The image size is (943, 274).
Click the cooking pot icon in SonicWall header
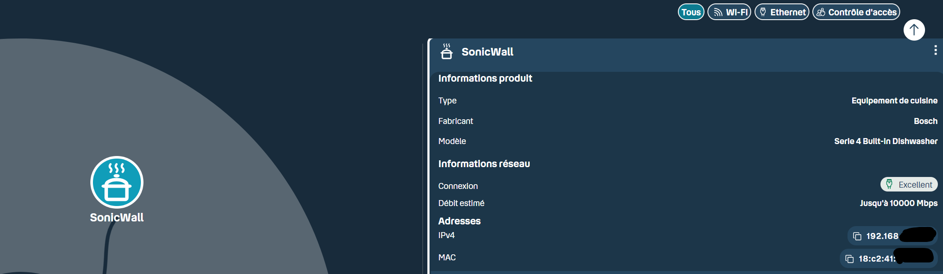click(x=447, y=51)
